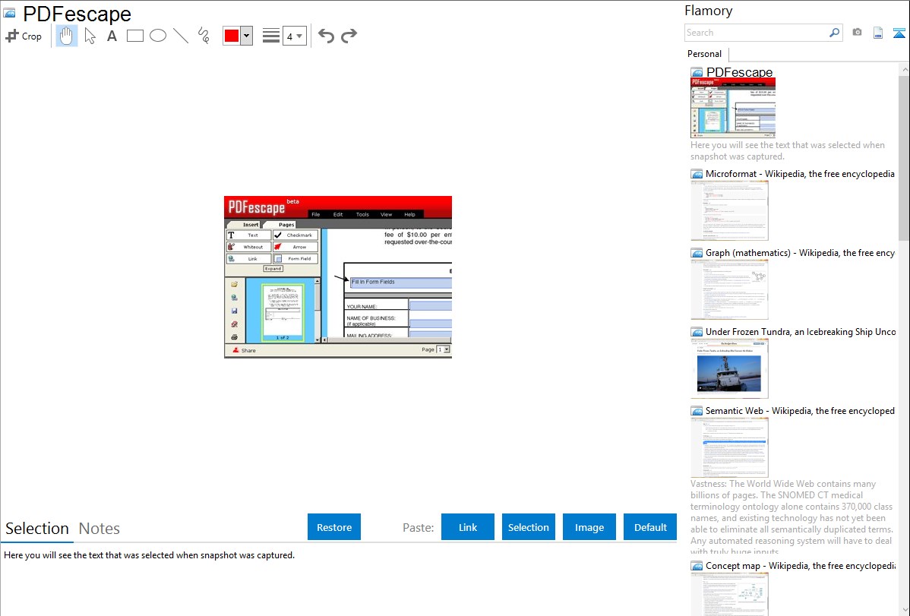910x616 pixels.
Task: Select the text annotation tool
Action: pos(112,36)
